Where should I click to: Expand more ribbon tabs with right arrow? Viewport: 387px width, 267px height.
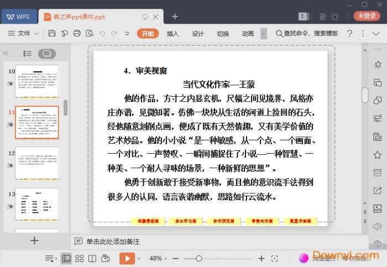(x=263, y=34)
